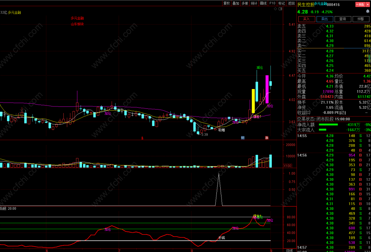
Task: Click the 多元金融 sector label in header
Action: pyautogui.click(x=321, y=3)
